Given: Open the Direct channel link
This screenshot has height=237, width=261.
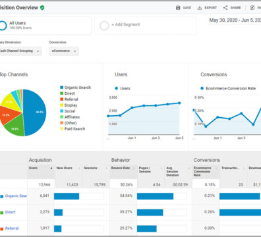Looking at the screenshot, I should pos(11,212).
